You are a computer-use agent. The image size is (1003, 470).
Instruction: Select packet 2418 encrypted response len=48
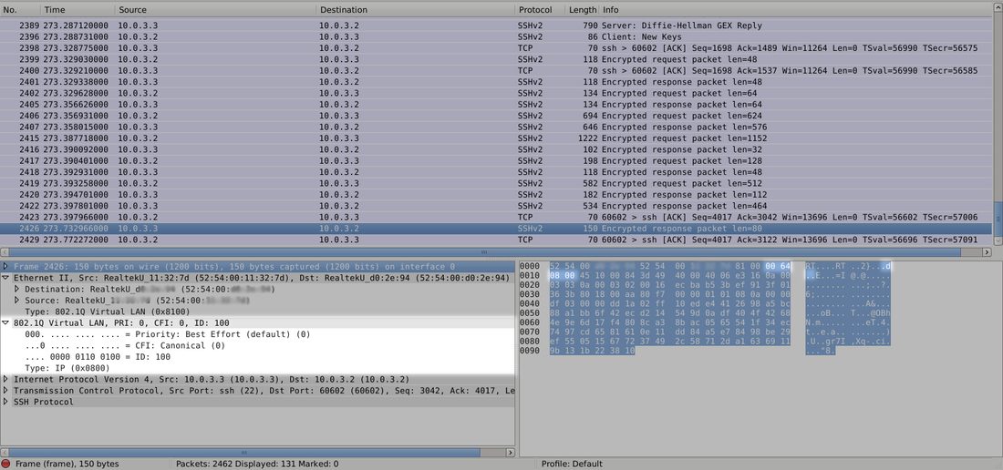coord(496,172)
